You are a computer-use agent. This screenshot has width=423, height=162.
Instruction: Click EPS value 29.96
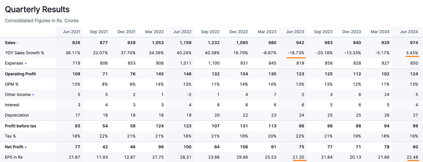tap(242, 157)
